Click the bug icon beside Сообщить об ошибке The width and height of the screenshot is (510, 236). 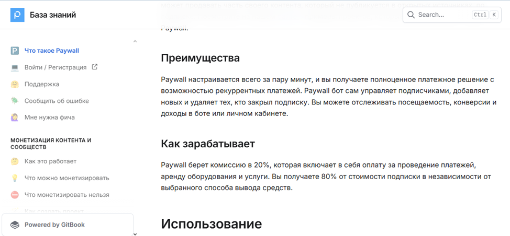pos(15,101)
